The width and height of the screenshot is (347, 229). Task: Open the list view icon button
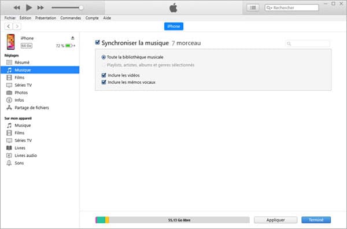(x=253, y=8)
